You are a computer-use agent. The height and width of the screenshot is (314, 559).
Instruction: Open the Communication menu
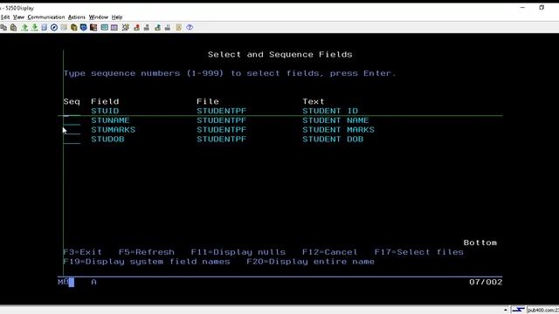pyautogui.click(x=46, y=17)
